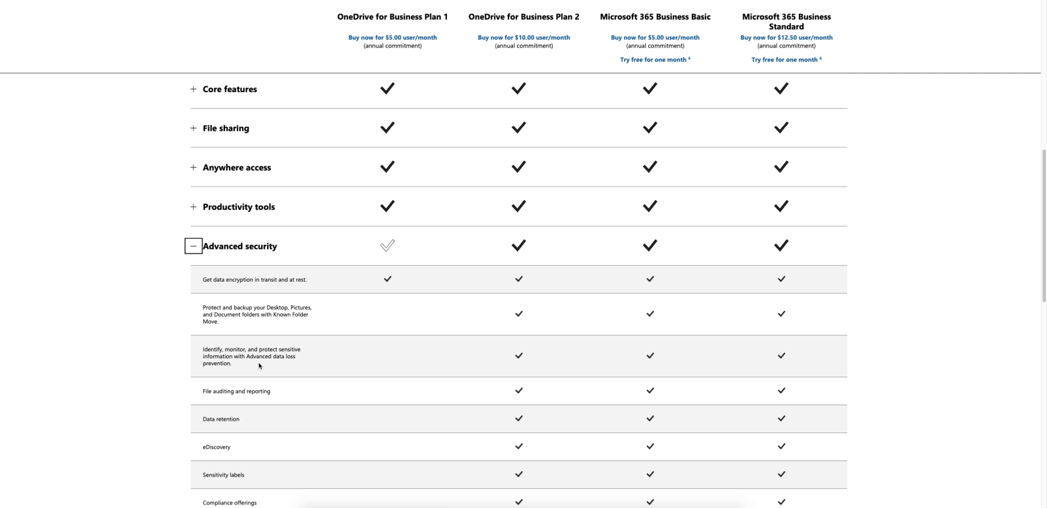
Task: Collapse the Advanced security section
Action: (193, 246)
